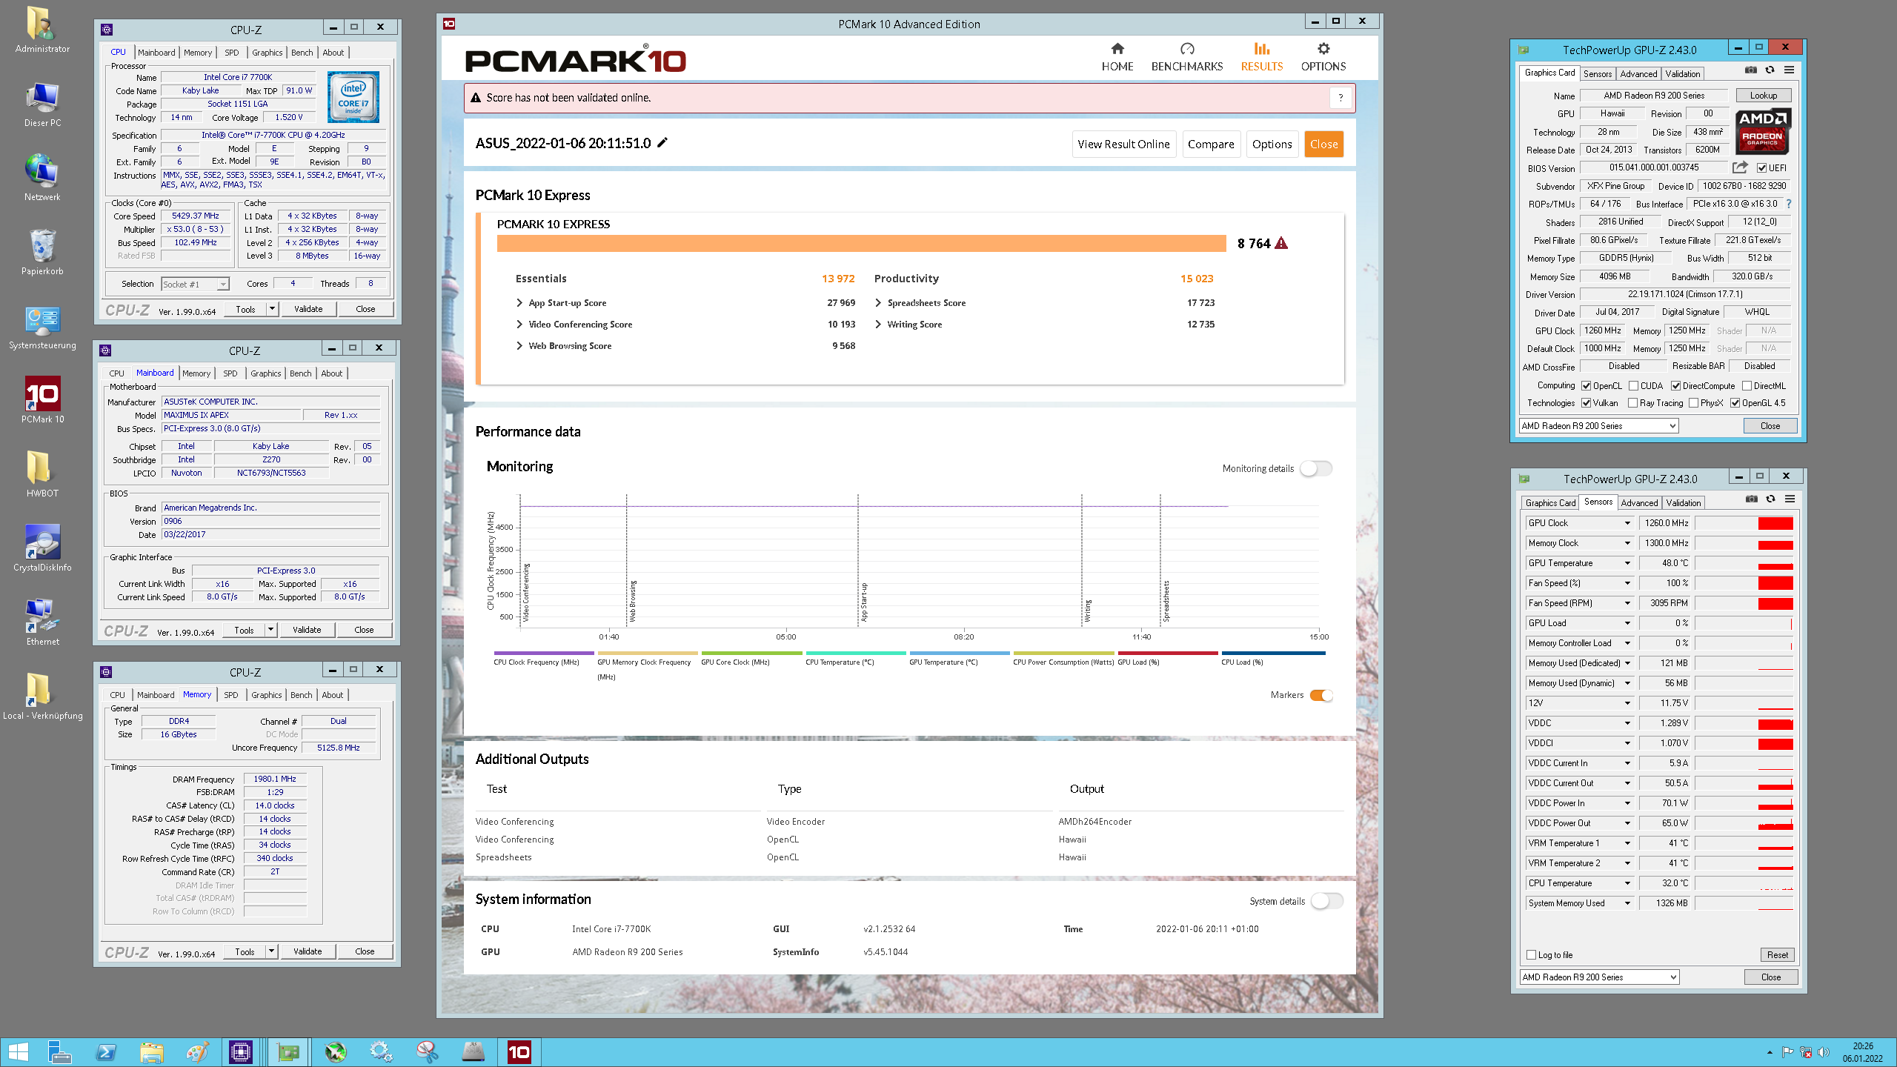Click the Lookup button in GPU-Z
The image size is (1897, 1067).
[x=1764, y=96]
